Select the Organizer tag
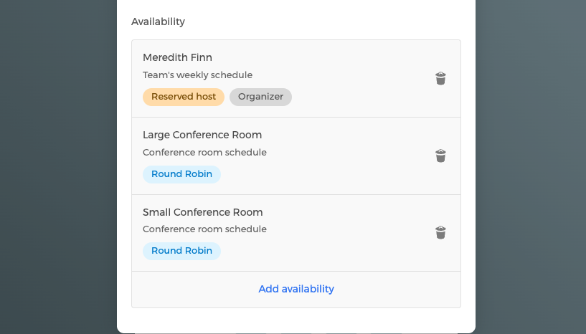Viewport: 586px width, 334px height. click(x=260, y=97)
